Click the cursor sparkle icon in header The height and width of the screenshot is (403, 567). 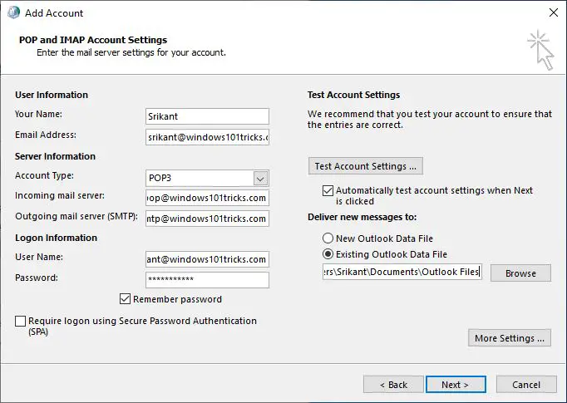[x=540, y=50]
